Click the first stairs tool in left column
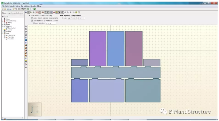219x121 pixels. [26, 45]
